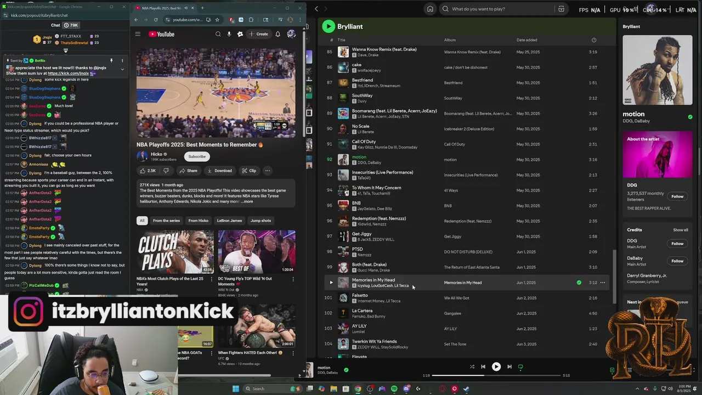The height and width of the screenshot is (395, 702).
Task: Go to Spotify Home icon
Action: tap(430, 9)
